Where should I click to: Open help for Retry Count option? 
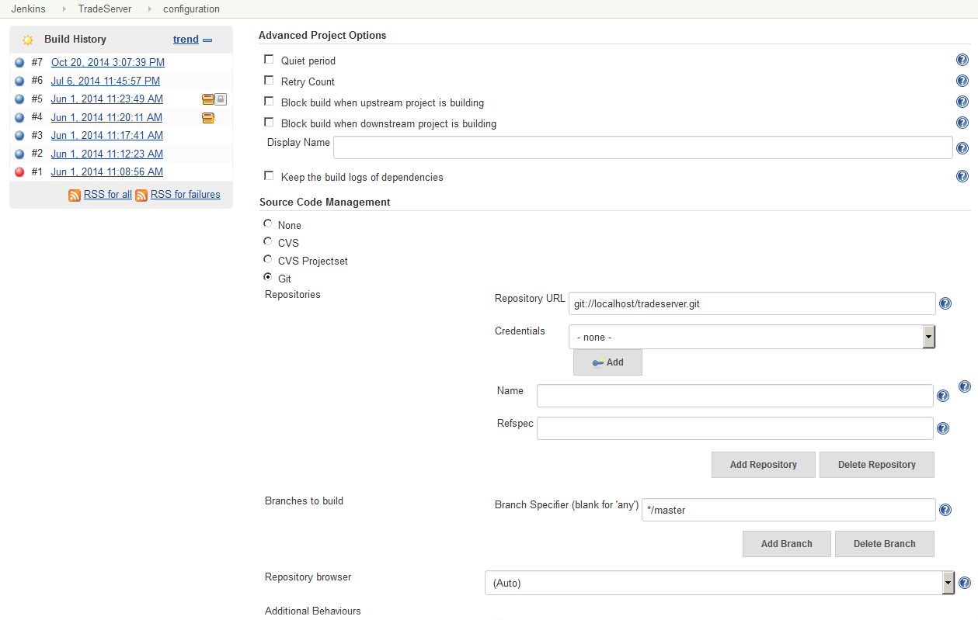pos(962,81)
